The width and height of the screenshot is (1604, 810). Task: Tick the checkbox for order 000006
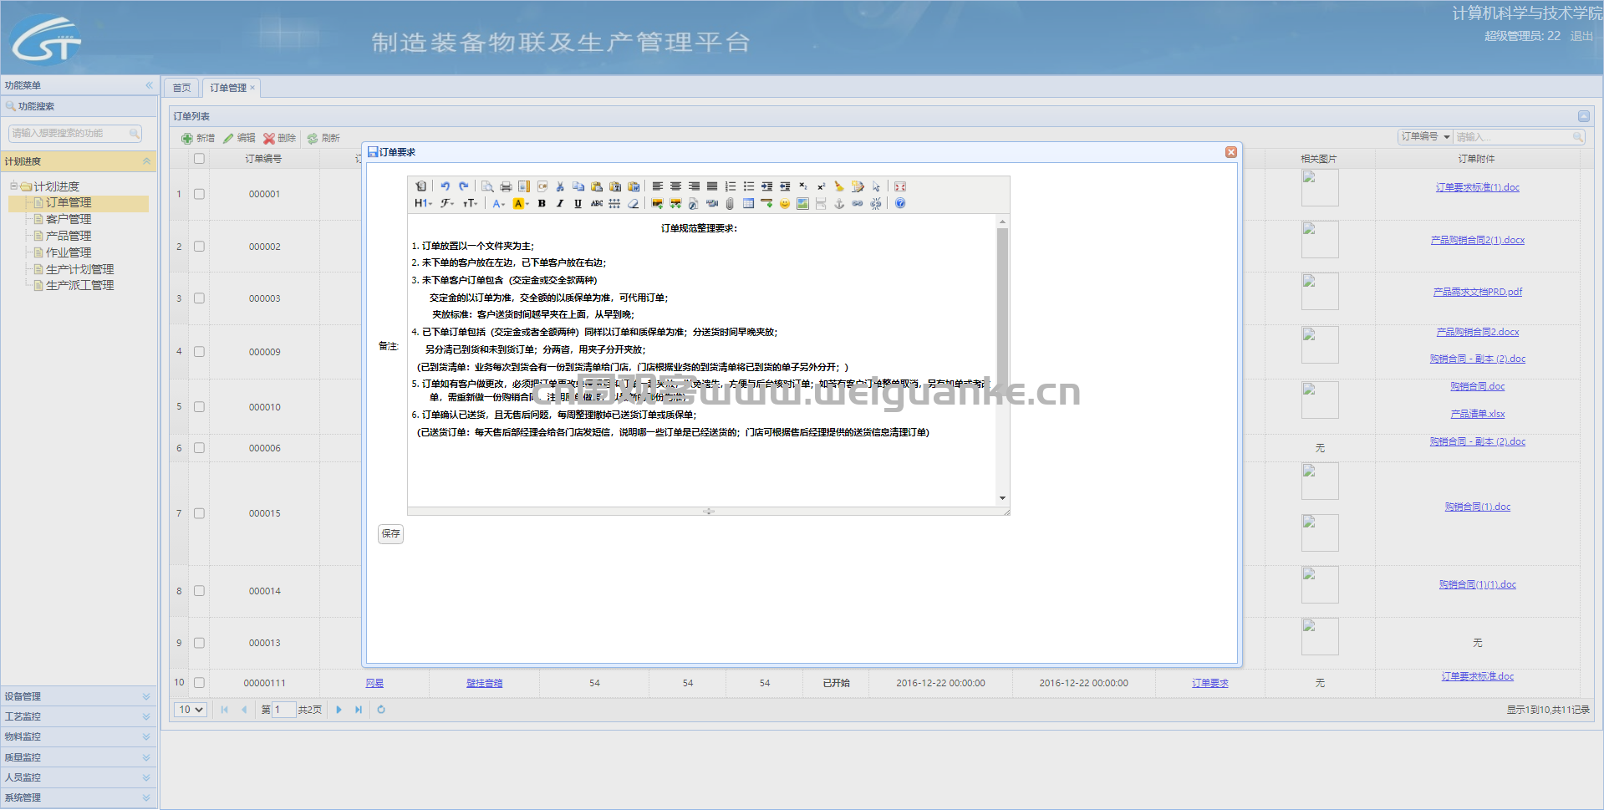click(x=199, y=448)
